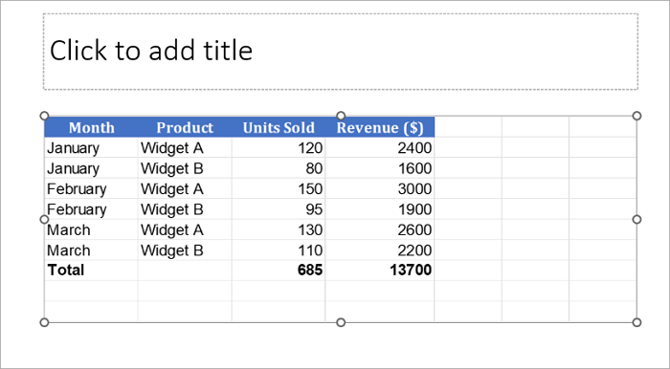670x369 pixels.
Task: Select the Month header cell
Action: click(x=91, y=127)
